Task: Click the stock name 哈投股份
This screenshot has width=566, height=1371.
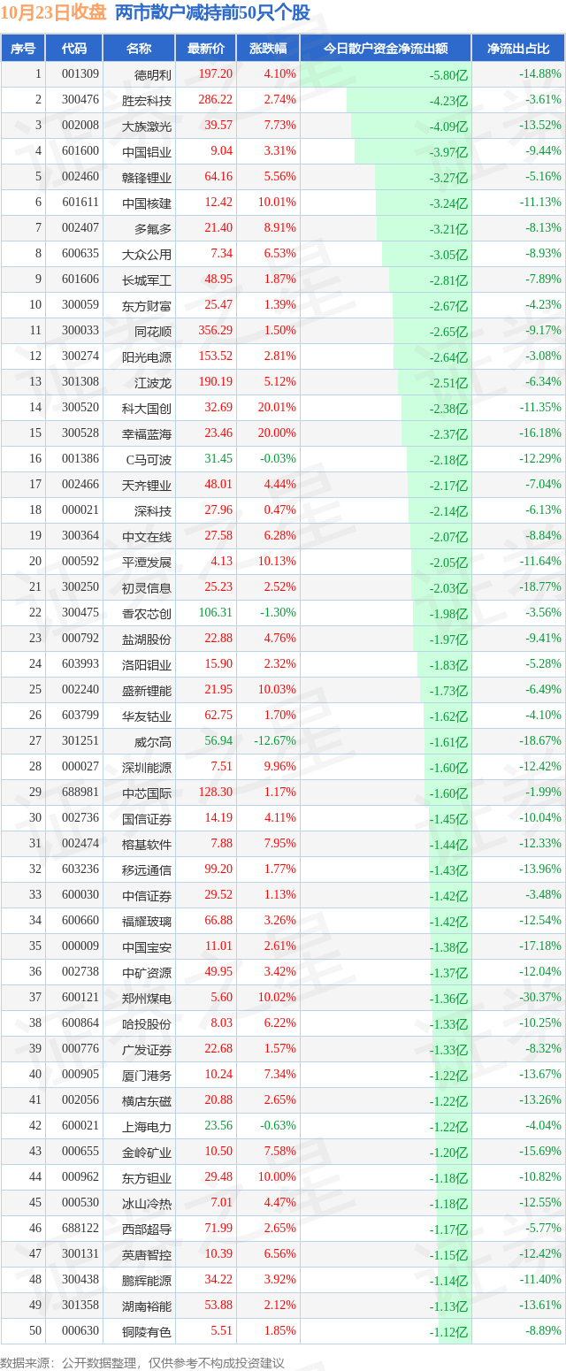Action: point(146,1023)
